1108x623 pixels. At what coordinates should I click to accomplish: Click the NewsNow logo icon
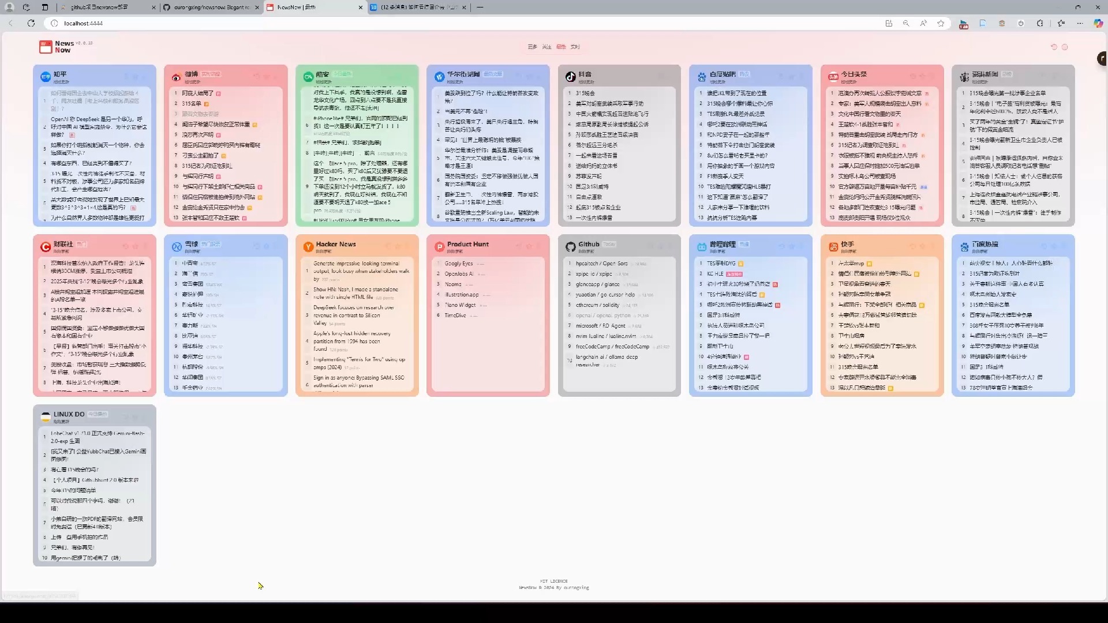46,47
